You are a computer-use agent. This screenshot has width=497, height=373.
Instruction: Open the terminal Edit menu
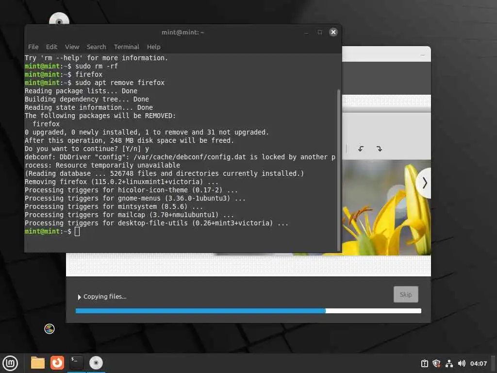tap(51, 47)
